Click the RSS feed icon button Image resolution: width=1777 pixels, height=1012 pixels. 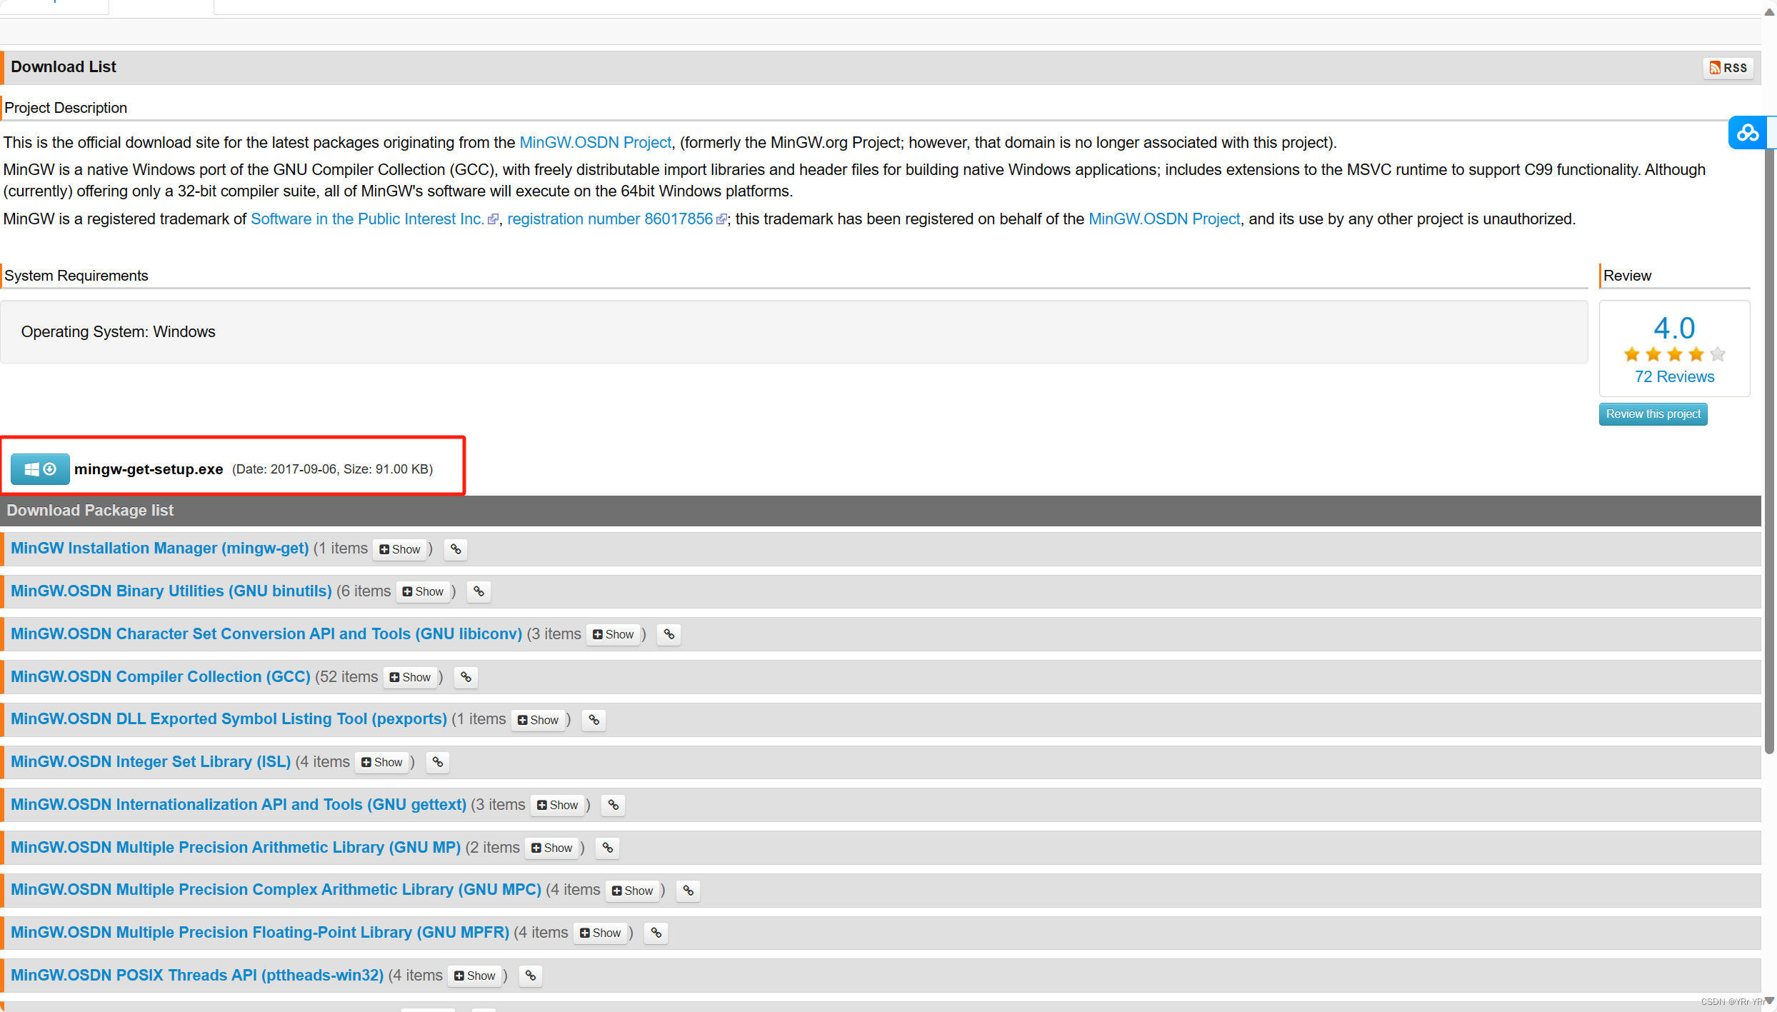coord(1728,68)
